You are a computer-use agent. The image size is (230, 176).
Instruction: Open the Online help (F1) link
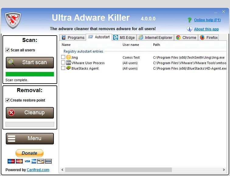click(x=207, y=20)
